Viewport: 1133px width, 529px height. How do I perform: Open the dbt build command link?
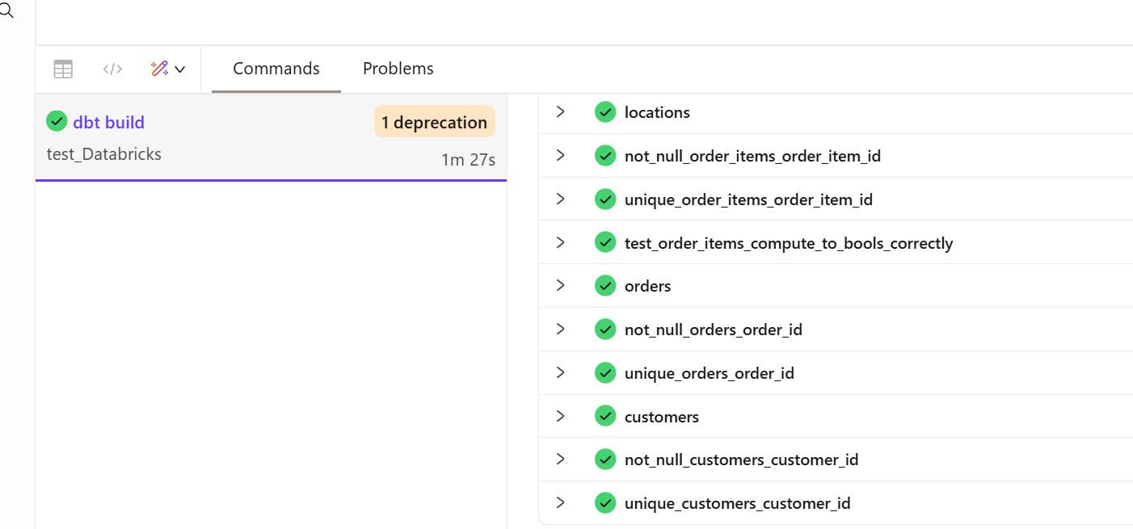tap(108, 123)
